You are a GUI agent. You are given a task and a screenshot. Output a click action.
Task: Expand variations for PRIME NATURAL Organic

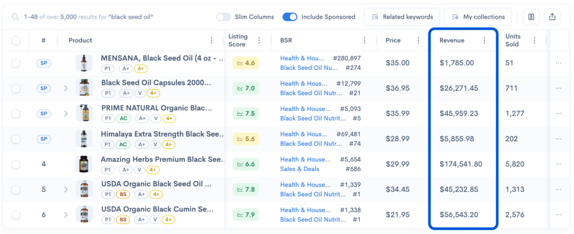tap(66, 113)
